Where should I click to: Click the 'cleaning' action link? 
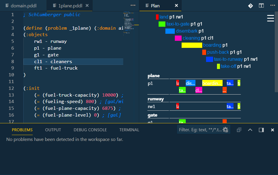pos(191,38)
